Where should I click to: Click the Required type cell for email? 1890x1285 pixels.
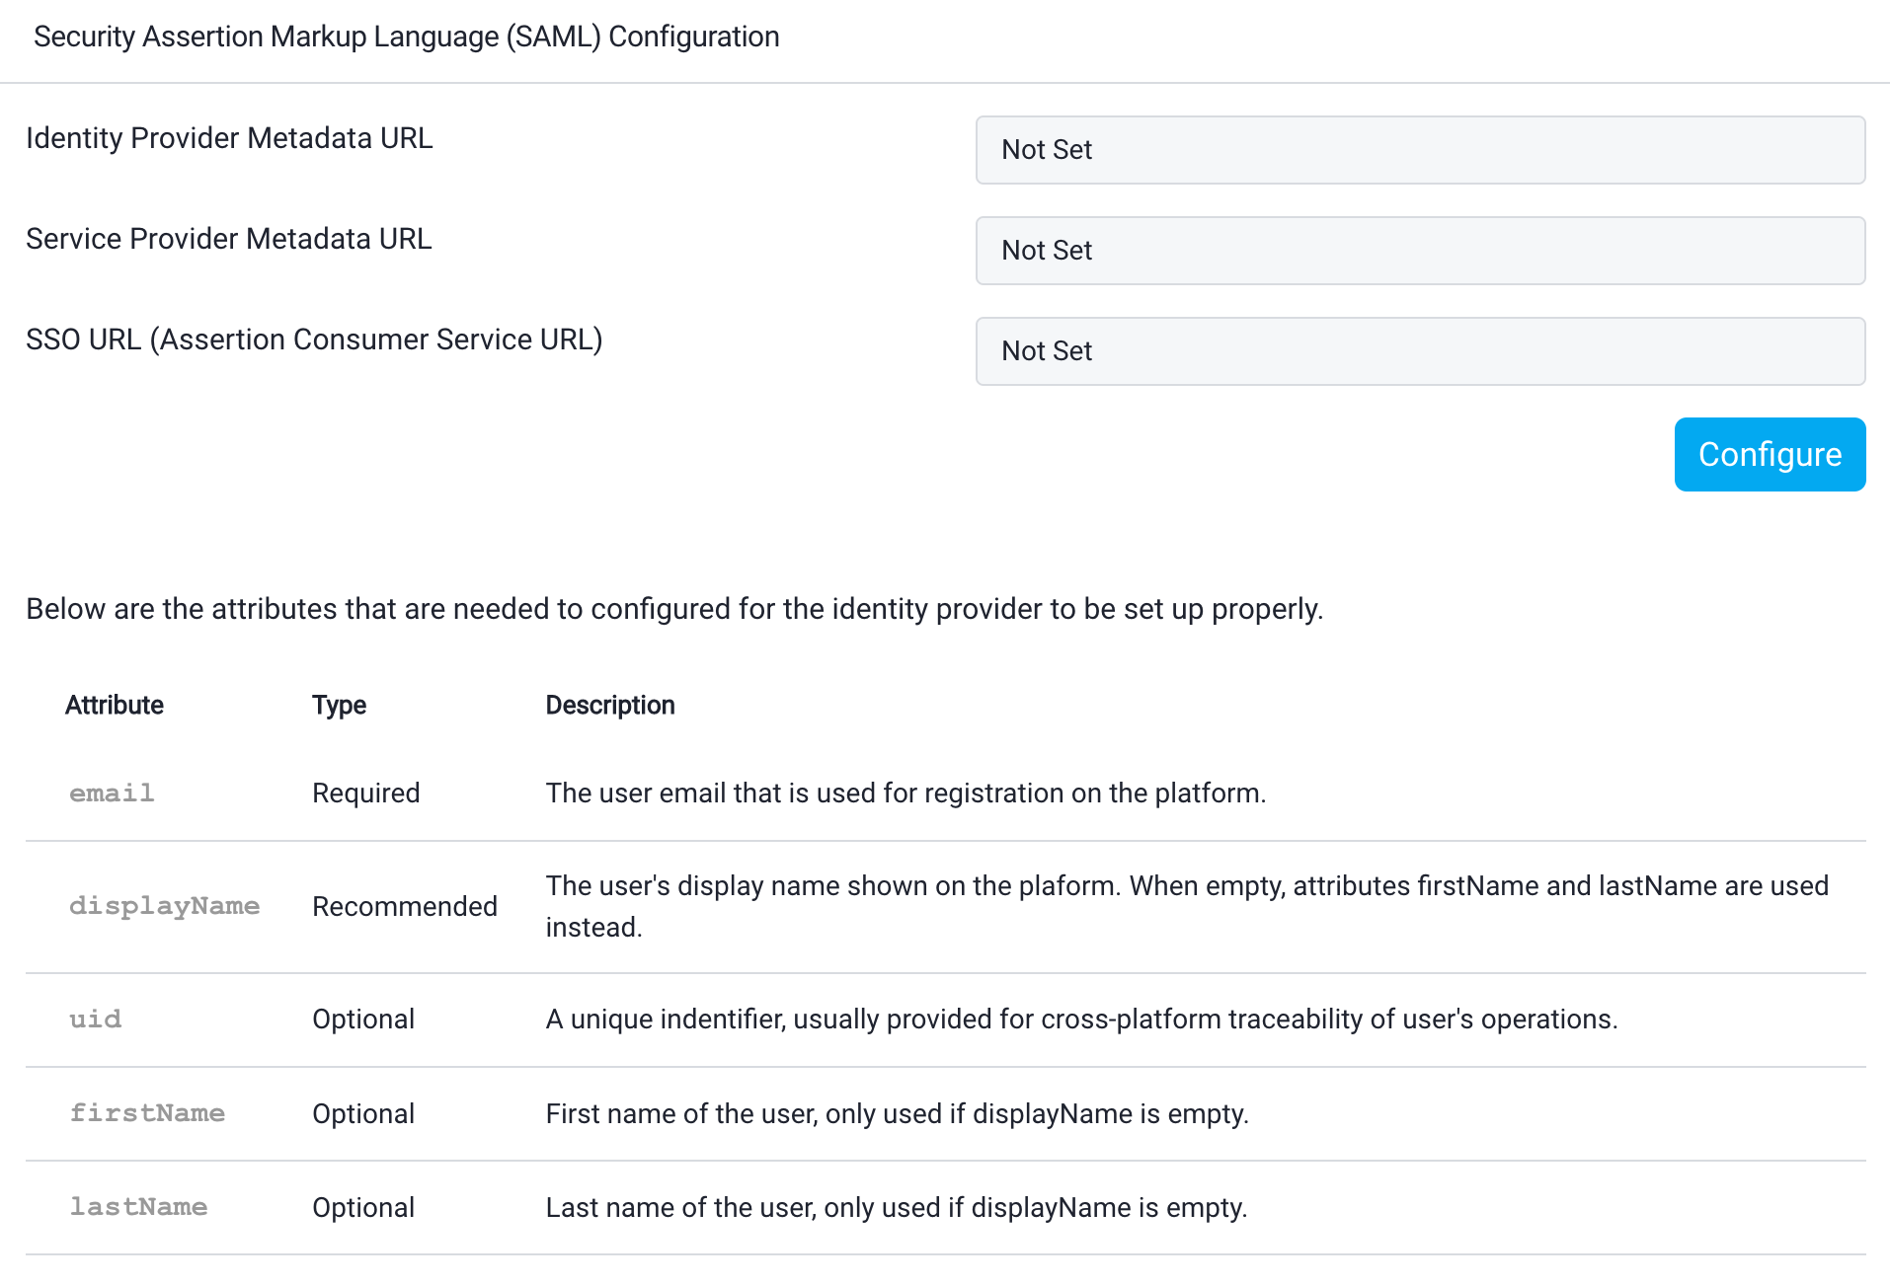coord(365,794)
